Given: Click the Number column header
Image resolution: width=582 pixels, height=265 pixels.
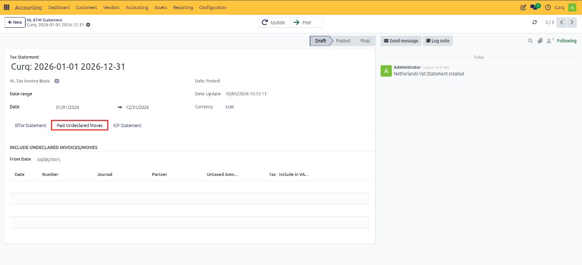Looking at the screenshot, I should pyautogui.click(x=51, y=174).
